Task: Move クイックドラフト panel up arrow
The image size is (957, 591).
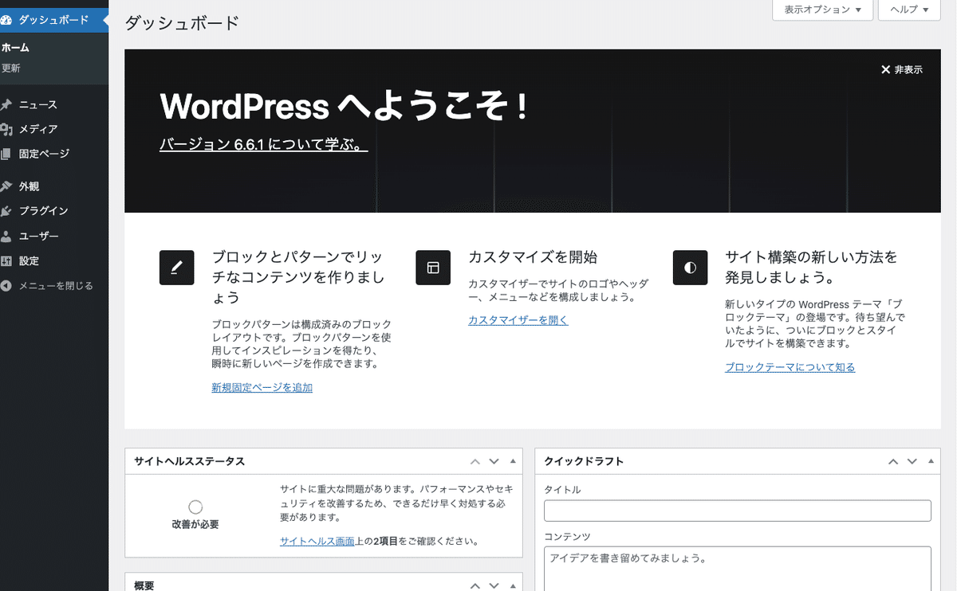Action: (x=893, y=461)
